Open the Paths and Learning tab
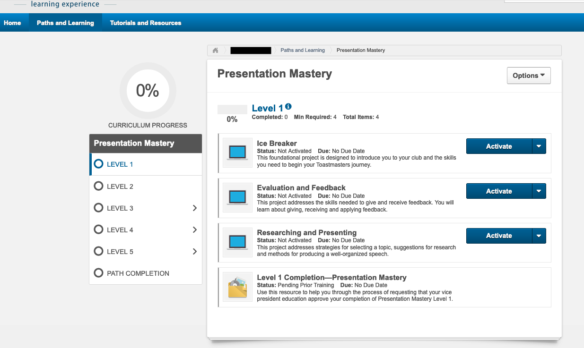The image size is (584, 348). (65, 23)
